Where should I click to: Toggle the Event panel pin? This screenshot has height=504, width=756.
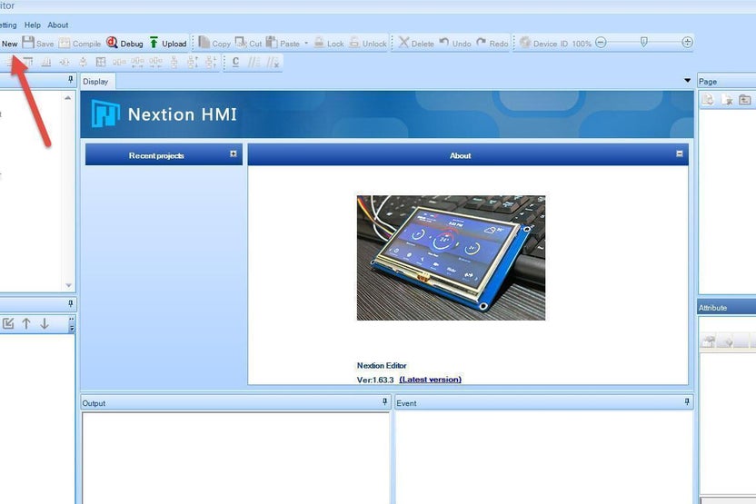(x=687, y=401)
